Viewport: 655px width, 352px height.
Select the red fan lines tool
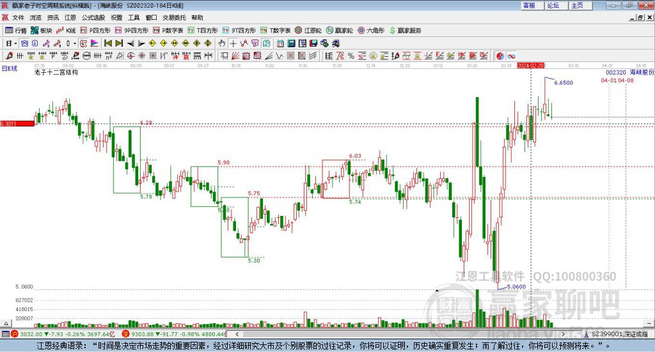coord(235,56)
